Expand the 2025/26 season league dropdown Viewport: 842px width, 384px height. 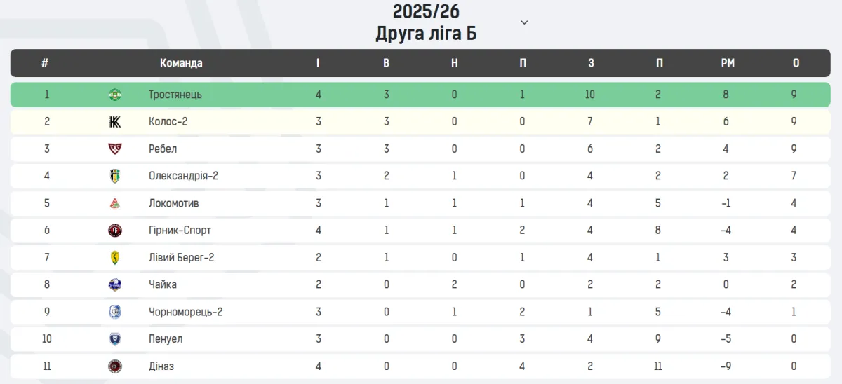click(524, 22)
